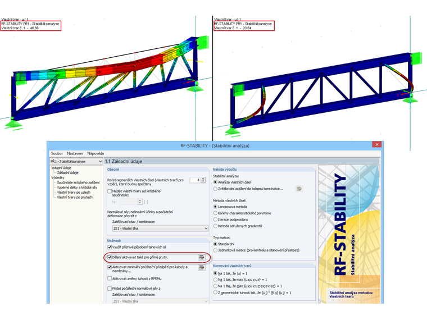The width and height of the screenshot is (427, 320).
Task: Open load increase settings icon
Action: tap(299, 189)
